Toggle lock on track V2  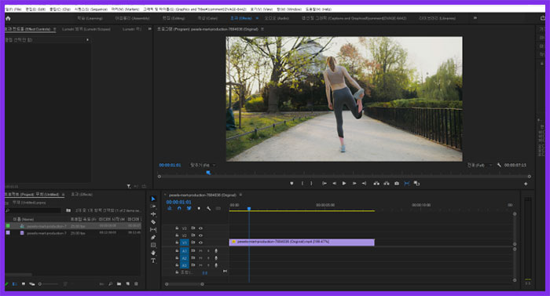coord(177,236)
